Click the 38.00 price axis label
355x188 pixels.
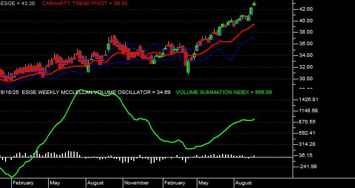(x=306, y=32)
